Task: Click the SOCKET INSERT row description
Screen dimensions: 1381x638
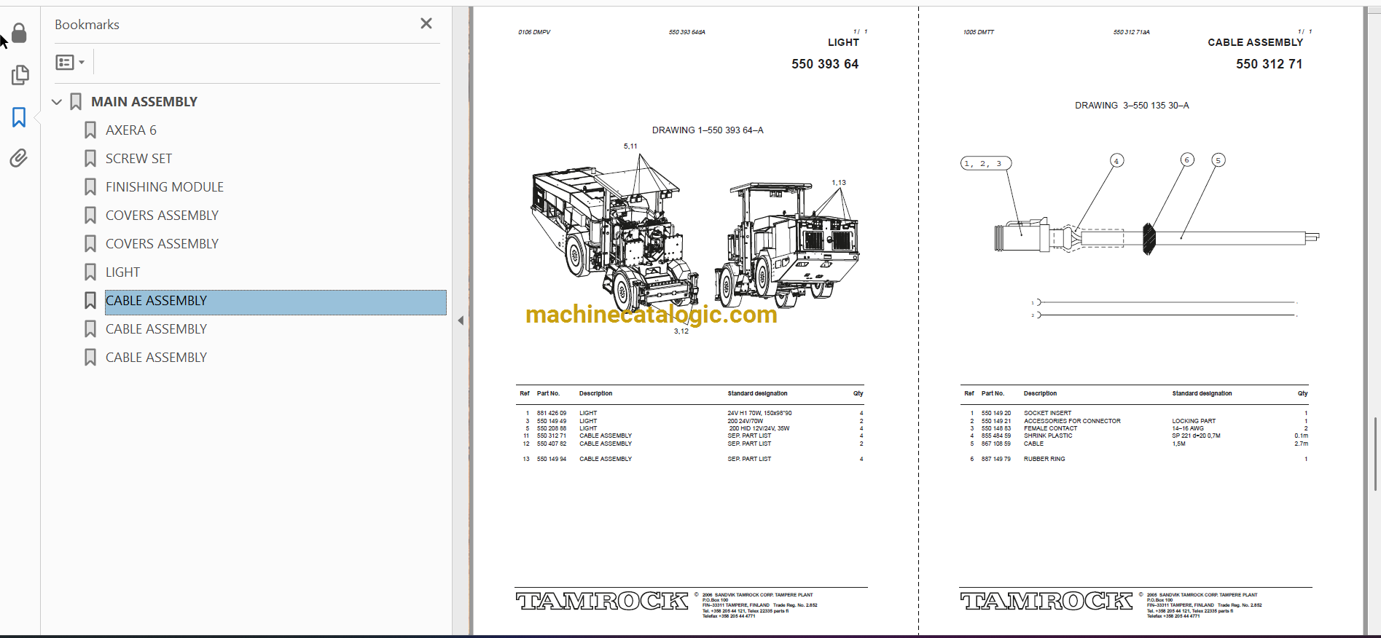Action: point(1047,413)
